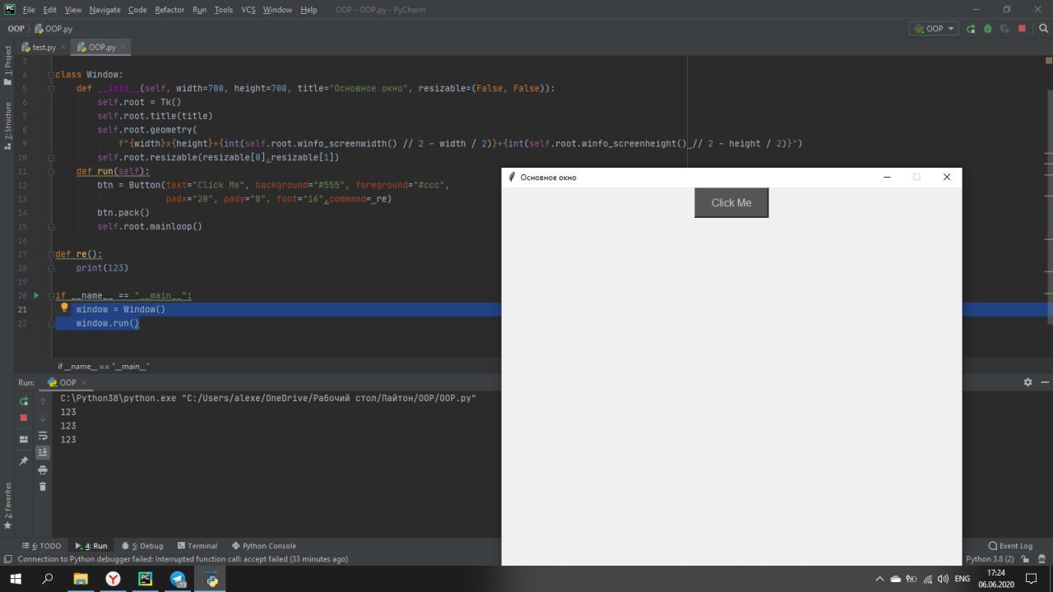Click the inspection status indicator above the scrollbar

click(x=1048, y=60)
